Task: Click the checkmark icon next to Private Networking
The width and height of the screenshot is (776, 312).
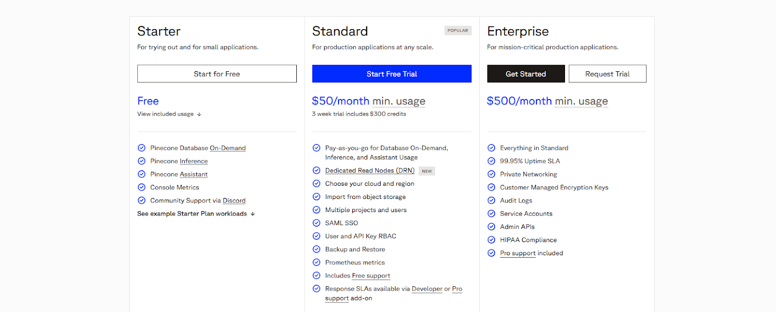Action: point(491,174)
